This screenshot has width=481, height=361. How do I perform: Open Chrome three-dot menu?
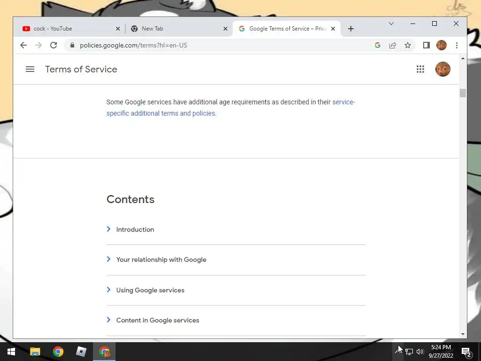pos(457,46)
